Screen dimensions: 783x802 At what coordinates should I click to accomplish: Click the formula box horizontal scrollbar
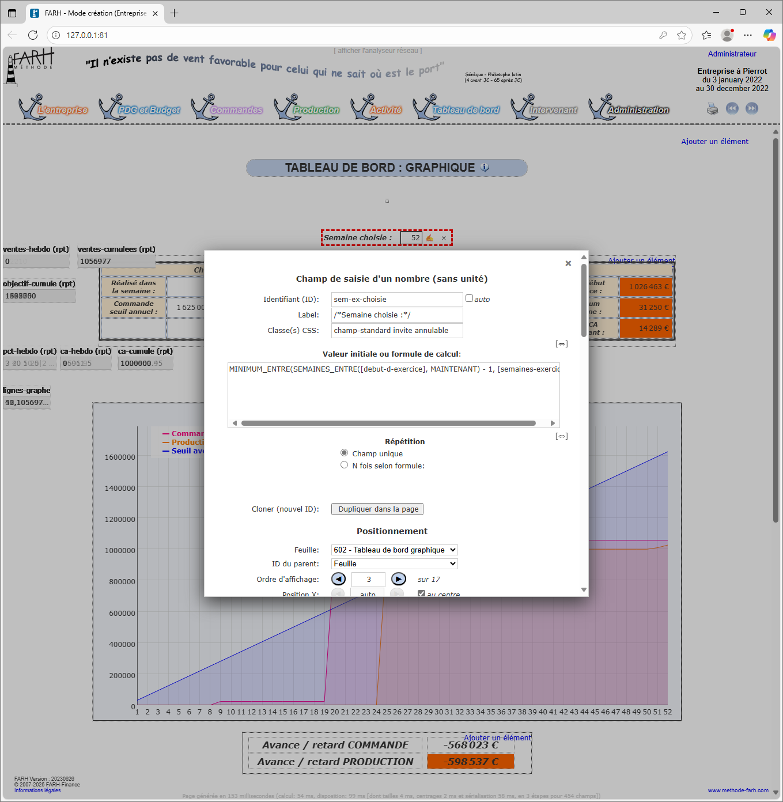[388, 423]
